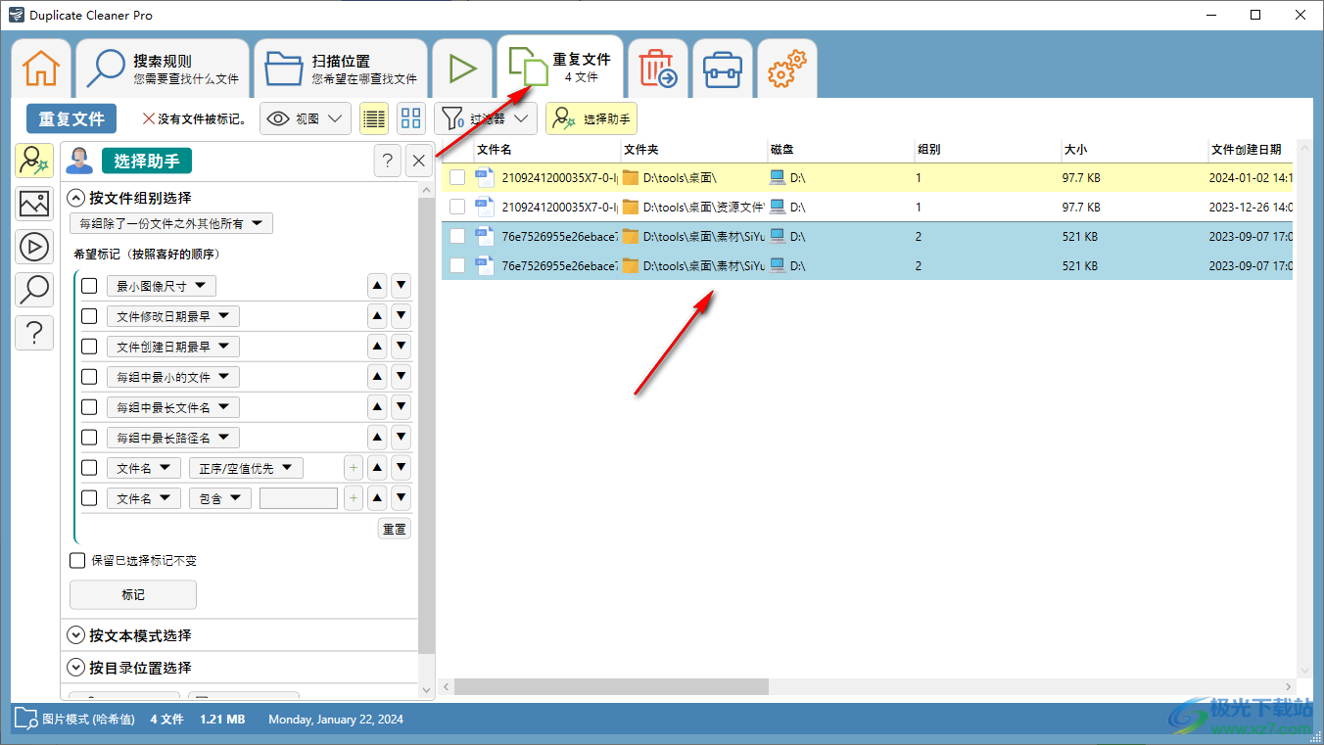Open the question mark sidebar help icon

tap(34, 333)
